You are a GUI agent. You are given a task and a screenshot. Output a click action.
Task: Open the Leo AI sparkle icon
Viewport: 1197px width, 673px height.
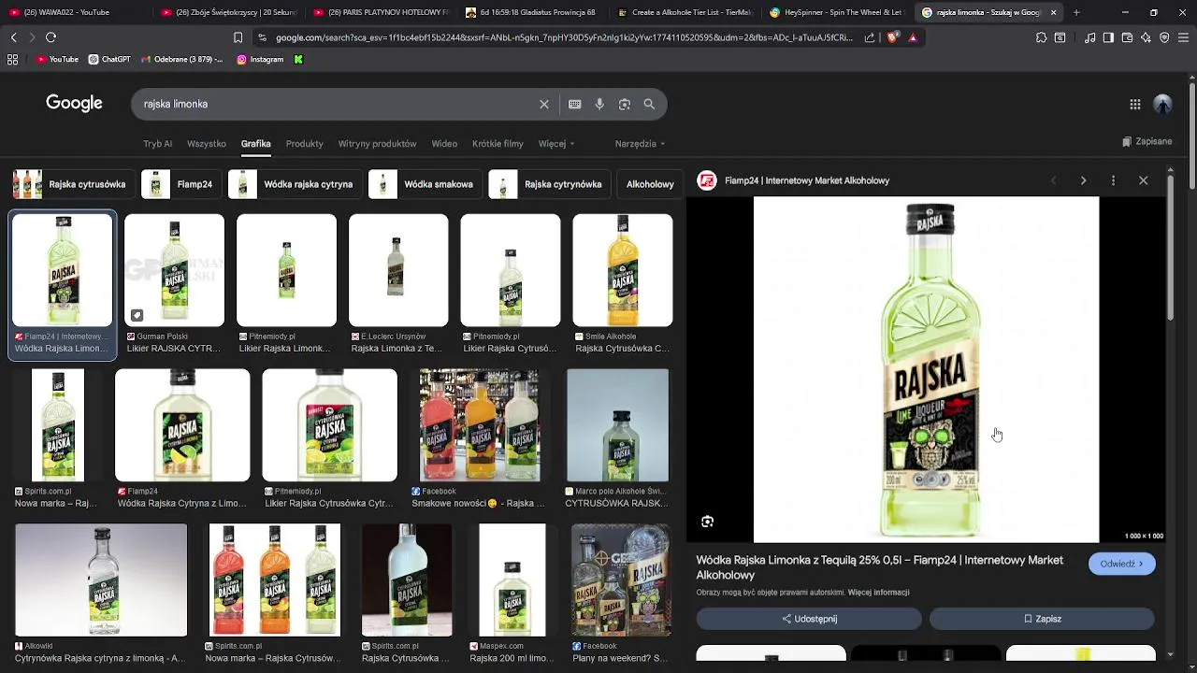pyautogui.click(x=1146, y=37)
